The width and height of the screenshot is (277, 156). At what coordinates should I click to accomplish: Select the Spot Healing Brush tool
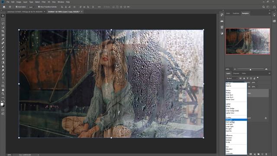coord(3,43)
